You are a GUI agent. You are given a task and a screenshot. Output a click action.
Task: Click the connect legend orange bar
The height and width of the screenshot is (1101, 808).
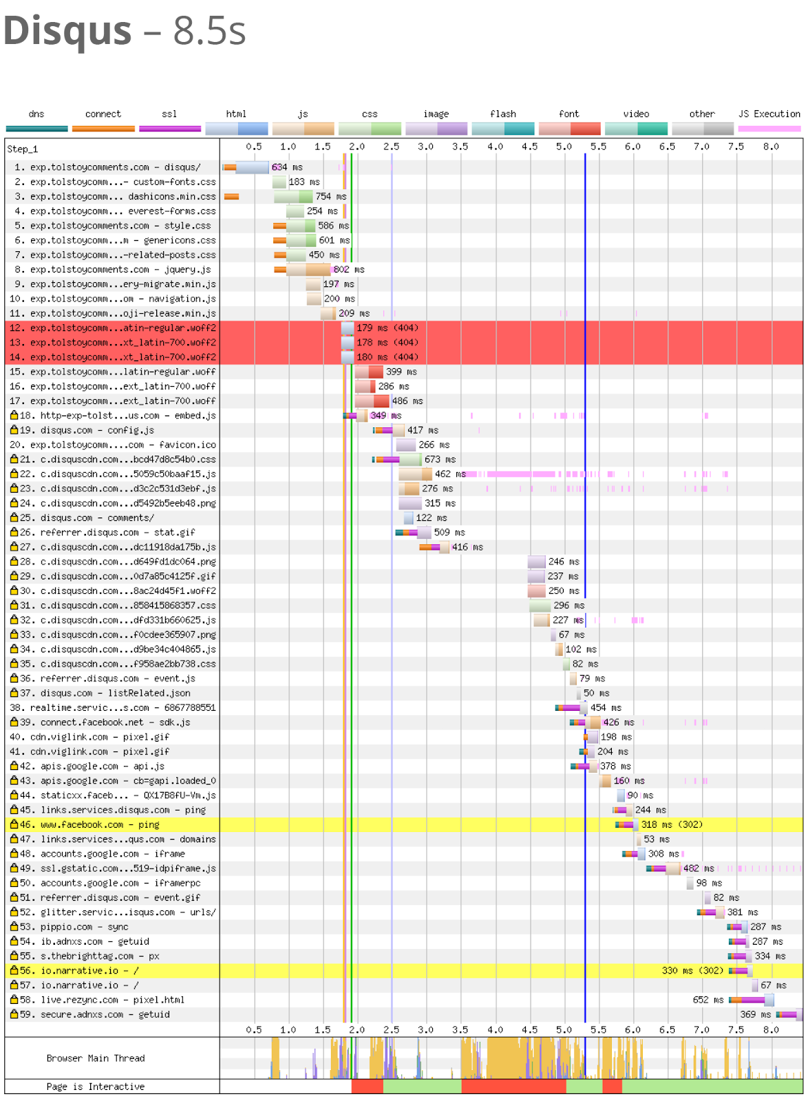103,129
